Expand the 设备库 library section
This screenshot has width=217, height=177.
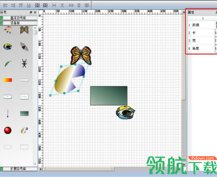click(19, 23)
